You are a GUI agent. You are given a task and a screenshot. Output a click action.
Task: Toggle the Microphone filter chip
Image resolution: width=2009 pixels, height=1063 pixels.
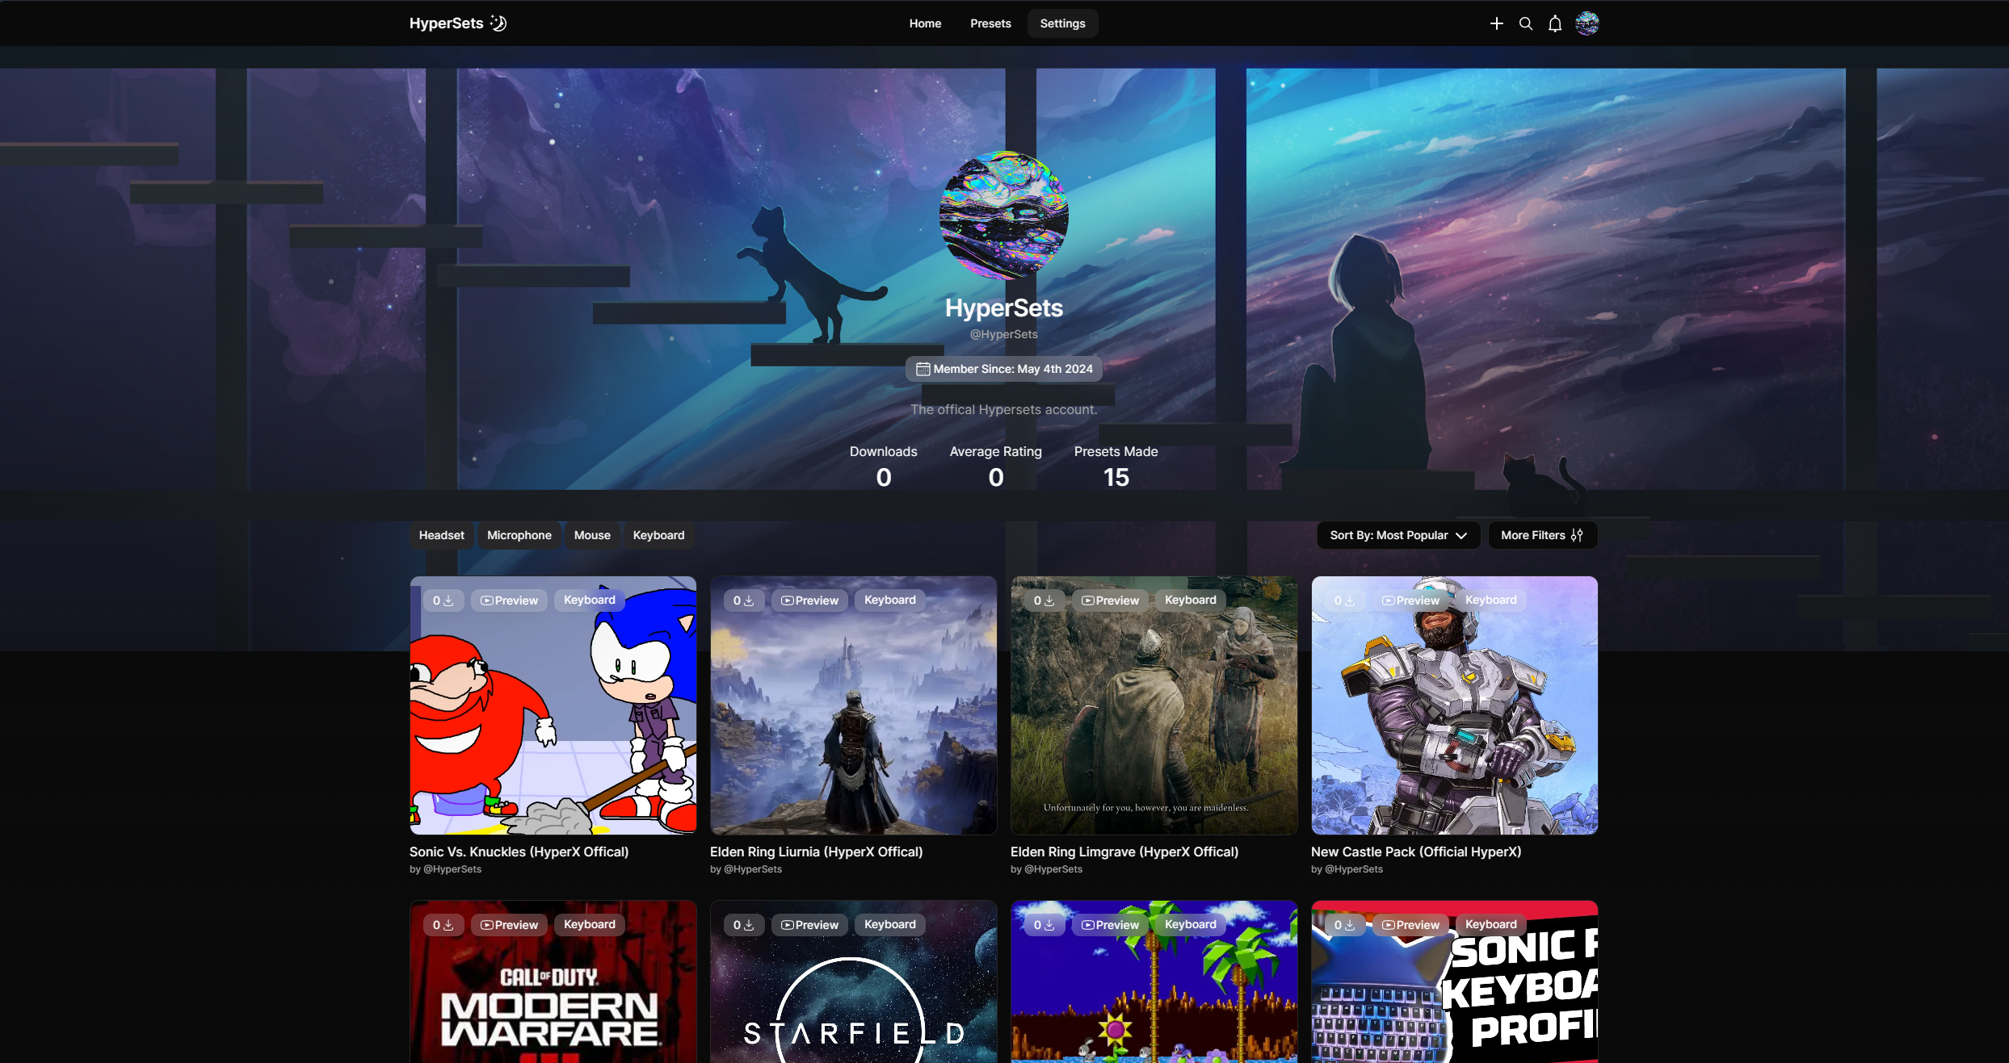(x=519, y=535)
